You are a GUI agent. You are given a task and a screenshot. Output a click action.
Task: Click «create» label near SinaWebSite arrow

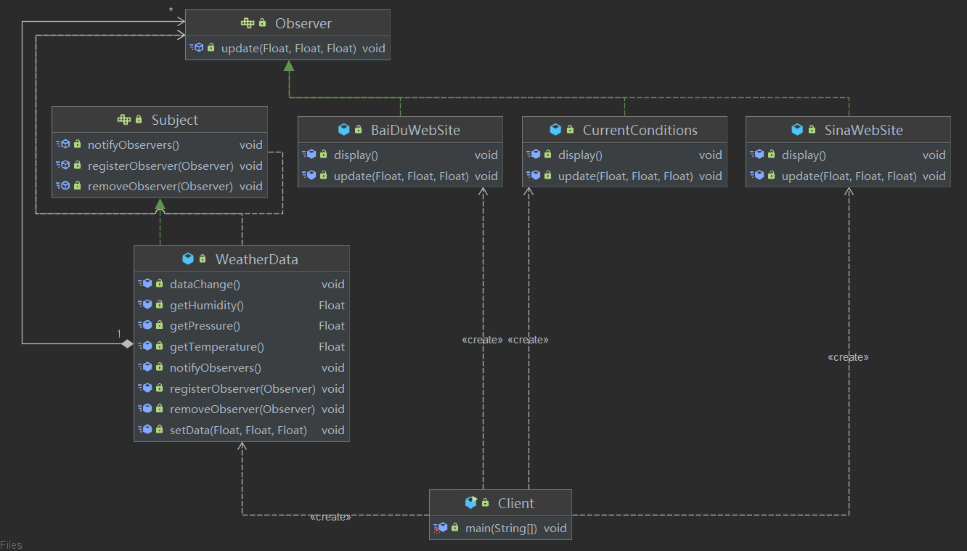[x=848, y=357]
